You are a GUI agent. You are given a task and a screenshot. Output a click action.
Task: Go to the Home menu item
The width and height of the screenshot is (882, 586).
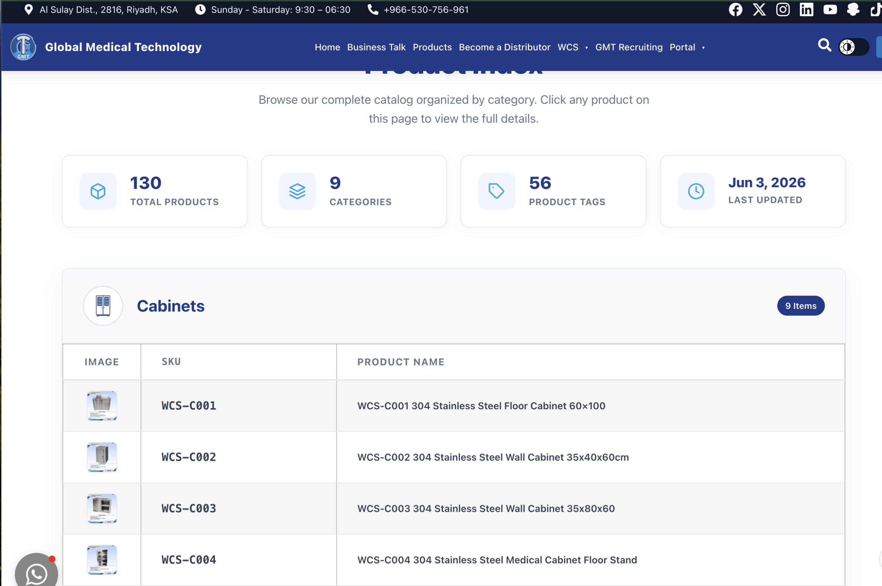[327, 48]
